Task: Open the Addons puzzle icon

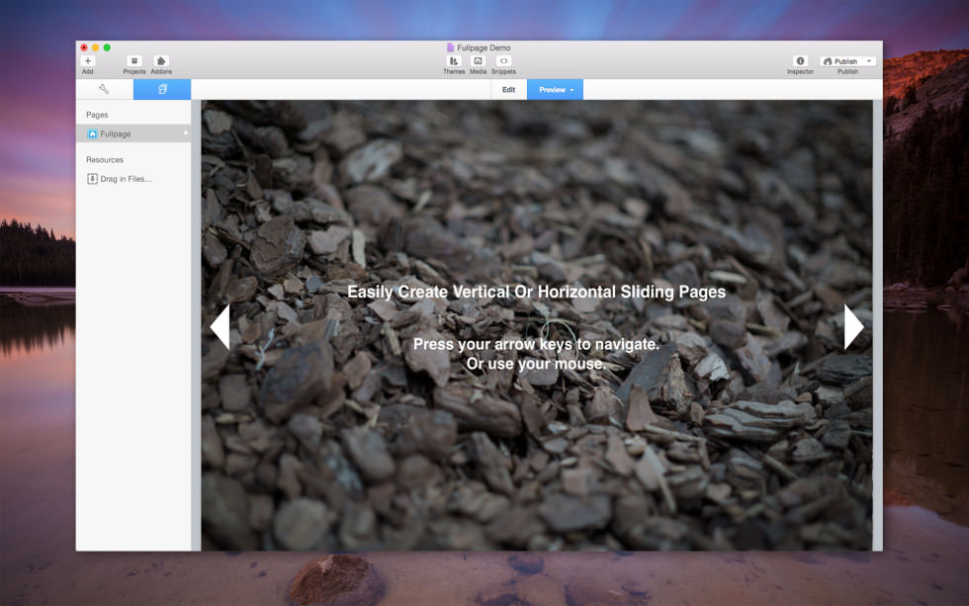Action: [x=160, y=61]
